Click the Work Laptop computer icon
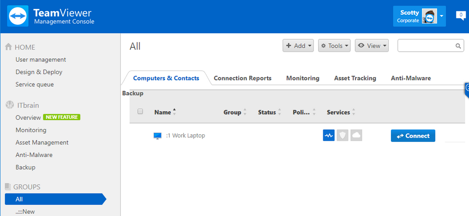This screenshot has height=216, width=469. click(157, 136)
